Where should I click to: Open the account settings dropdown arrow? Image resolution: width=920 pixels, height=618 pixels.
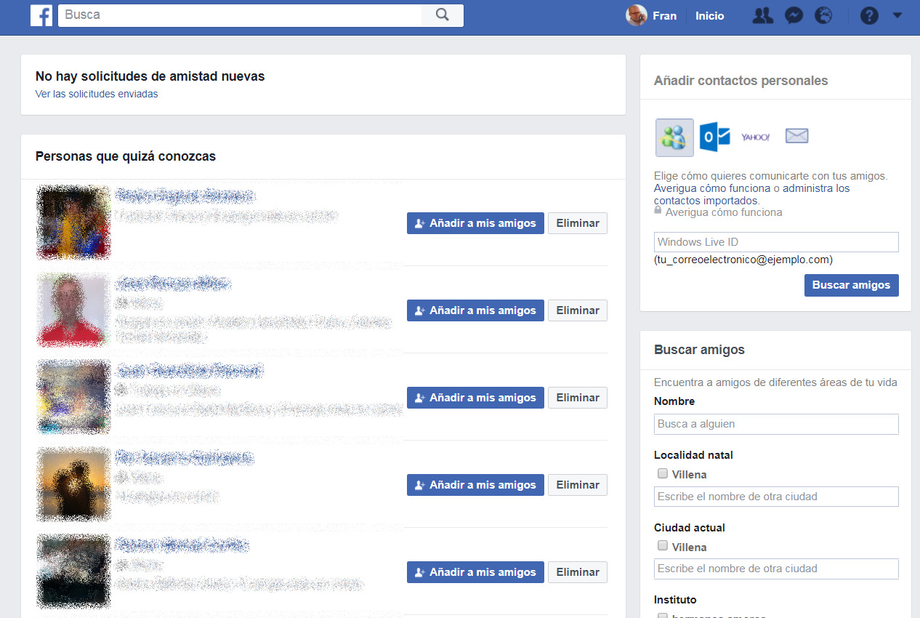pyautogui.click(x=897, y=15)
